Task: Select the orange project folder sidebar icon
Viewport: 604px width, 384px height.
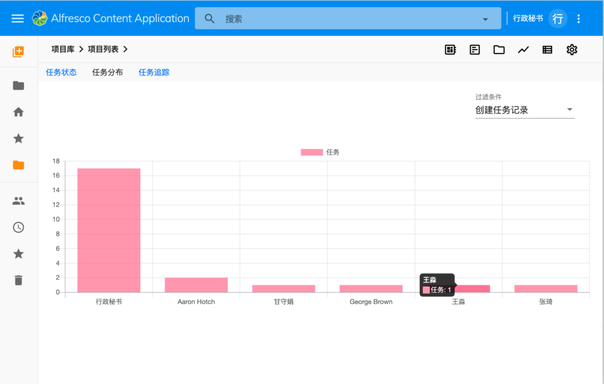Action: point(18,165)
